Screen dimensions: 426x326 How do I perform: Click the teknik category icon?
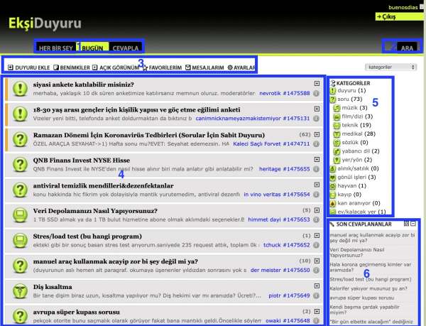tap(337, 125)
